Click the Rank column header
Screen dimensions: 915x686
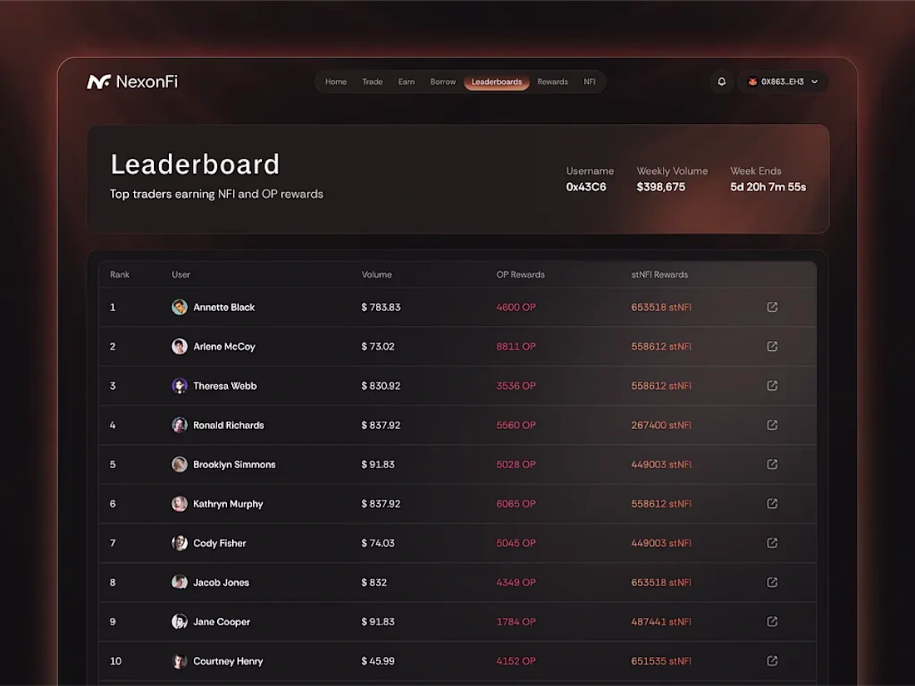pyautogui.click(x=120, y=274)
